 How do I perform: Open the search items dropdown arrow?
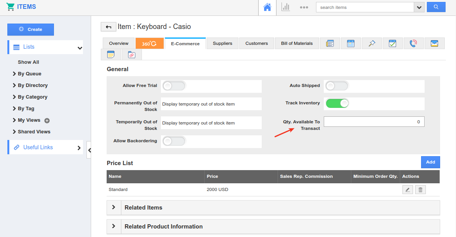click(x=419, y=7)
